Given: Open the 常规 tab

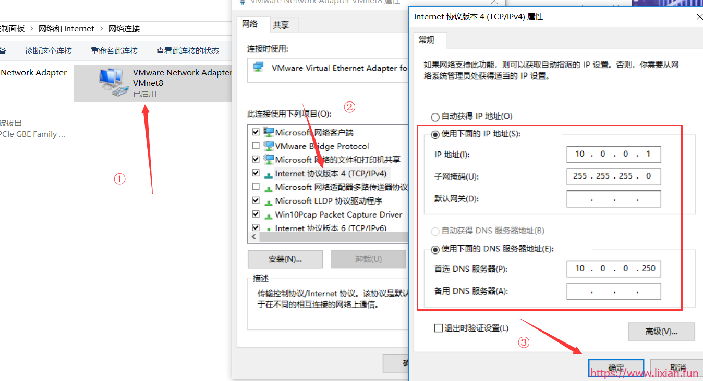Looking at the screenshot, I should click(426, 40).
